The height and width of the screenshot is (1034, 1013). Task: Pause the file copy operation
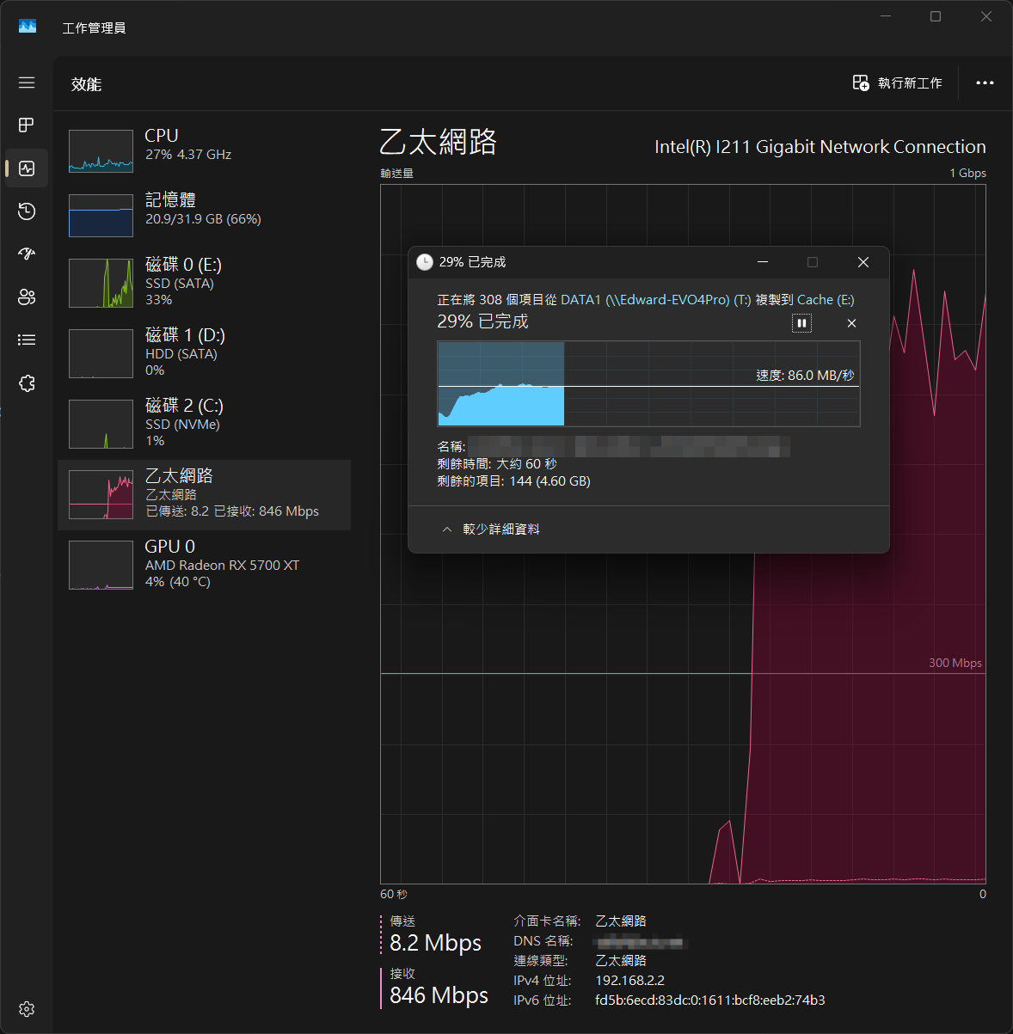coord(801,323)
